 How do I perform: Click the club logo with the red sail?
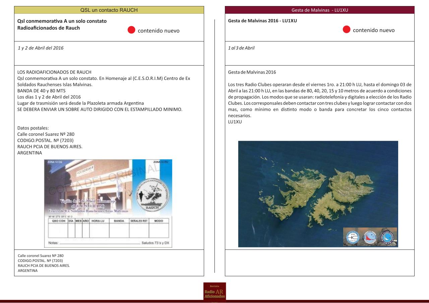pos(370,237)
